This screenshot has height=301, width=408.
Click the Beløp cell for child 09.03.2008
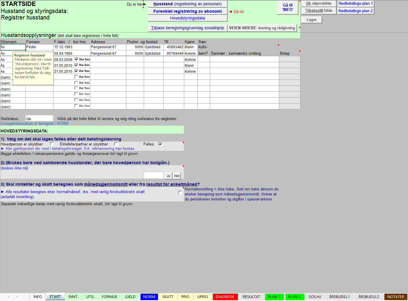pos(290,59)
